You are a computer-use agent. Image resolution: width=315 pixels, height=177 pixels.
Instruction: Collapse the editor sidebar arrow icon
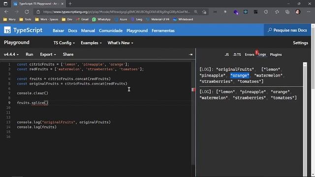pyautogui.click(x=190, y=55)
